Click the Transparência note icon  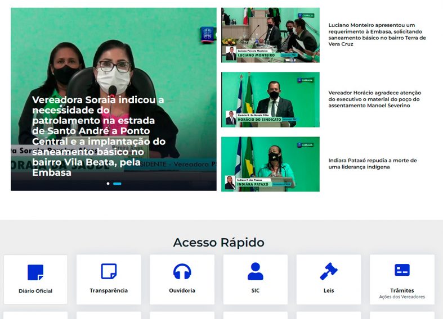(x=109, y=271)
